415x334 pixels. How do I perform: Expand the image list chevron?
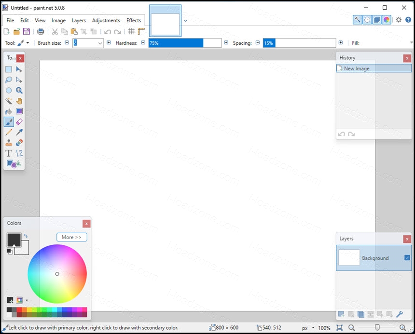click(185, 20)
